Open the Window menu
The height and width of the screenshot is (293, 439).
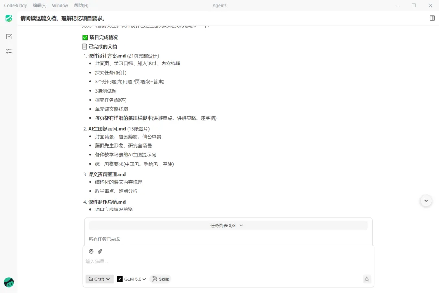[60, 5]
